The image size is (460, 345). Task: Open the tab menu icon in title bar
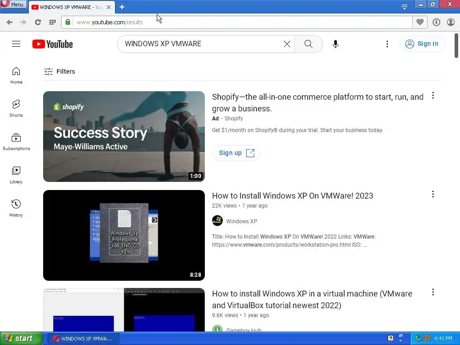[x=404, y=7]
